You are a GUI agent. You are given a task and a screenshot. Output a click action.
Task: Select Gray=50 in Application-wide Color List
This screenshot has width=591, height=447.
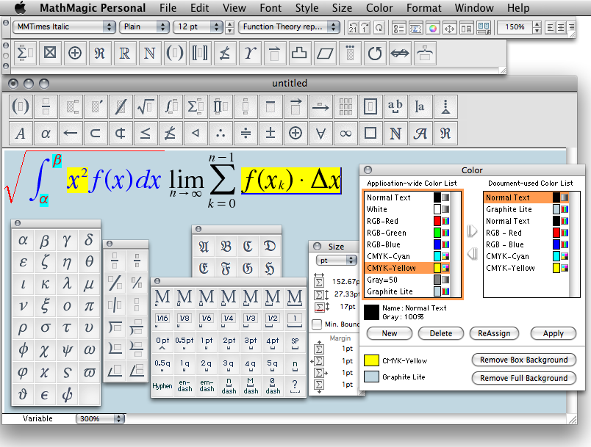point(408,280)
